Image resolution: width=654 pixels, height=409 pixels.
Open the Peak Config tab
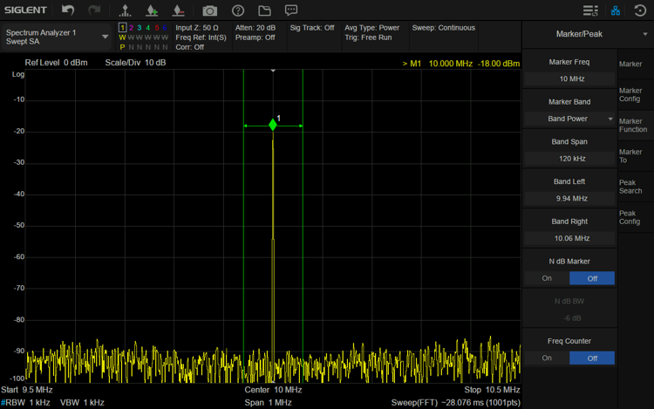click(635, 217)
